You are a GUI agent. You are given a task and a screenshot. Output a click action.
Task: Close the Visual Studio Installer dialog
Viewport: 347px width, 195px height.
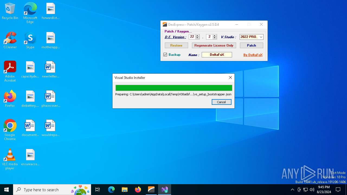(x=230, y=77)
